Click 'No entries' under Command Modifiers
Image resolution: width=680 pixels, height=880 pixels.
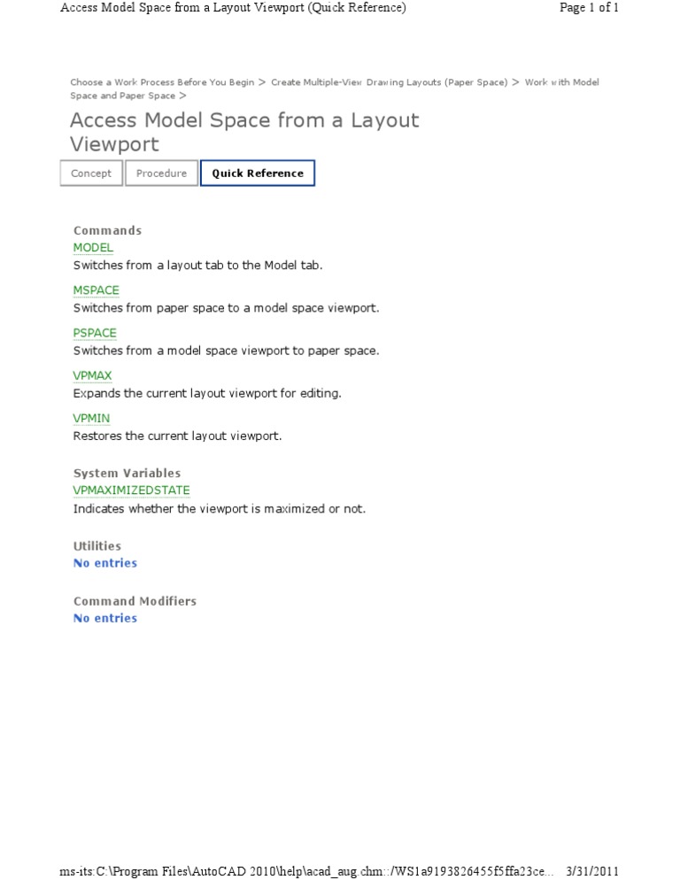point(104,618)
